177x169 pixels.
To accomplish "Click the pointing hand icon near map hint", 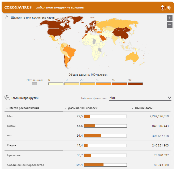I will click(x=7, y=17).
